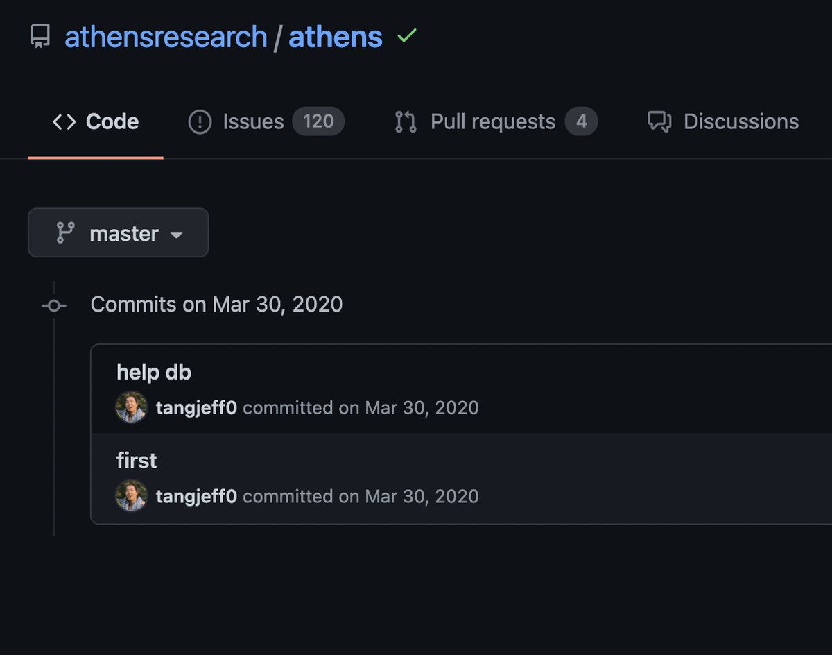This screenshot has height=655, width=832.
Task: Open the athensresearch owner link
Action: point(166,37)
